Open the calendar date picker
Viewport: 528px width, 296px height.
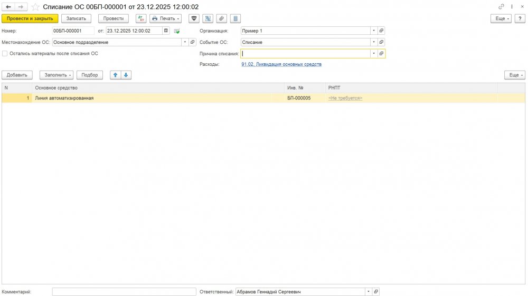(x=166, y=31)
